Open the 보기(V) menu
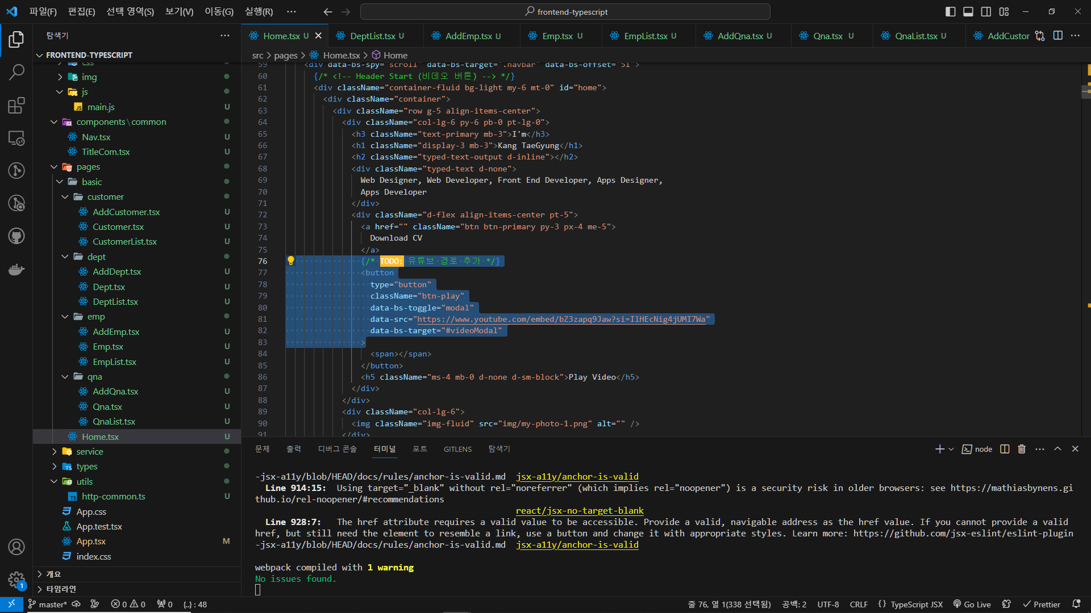1091x613 pixels. pyautogui.click(x=179, y=11)
